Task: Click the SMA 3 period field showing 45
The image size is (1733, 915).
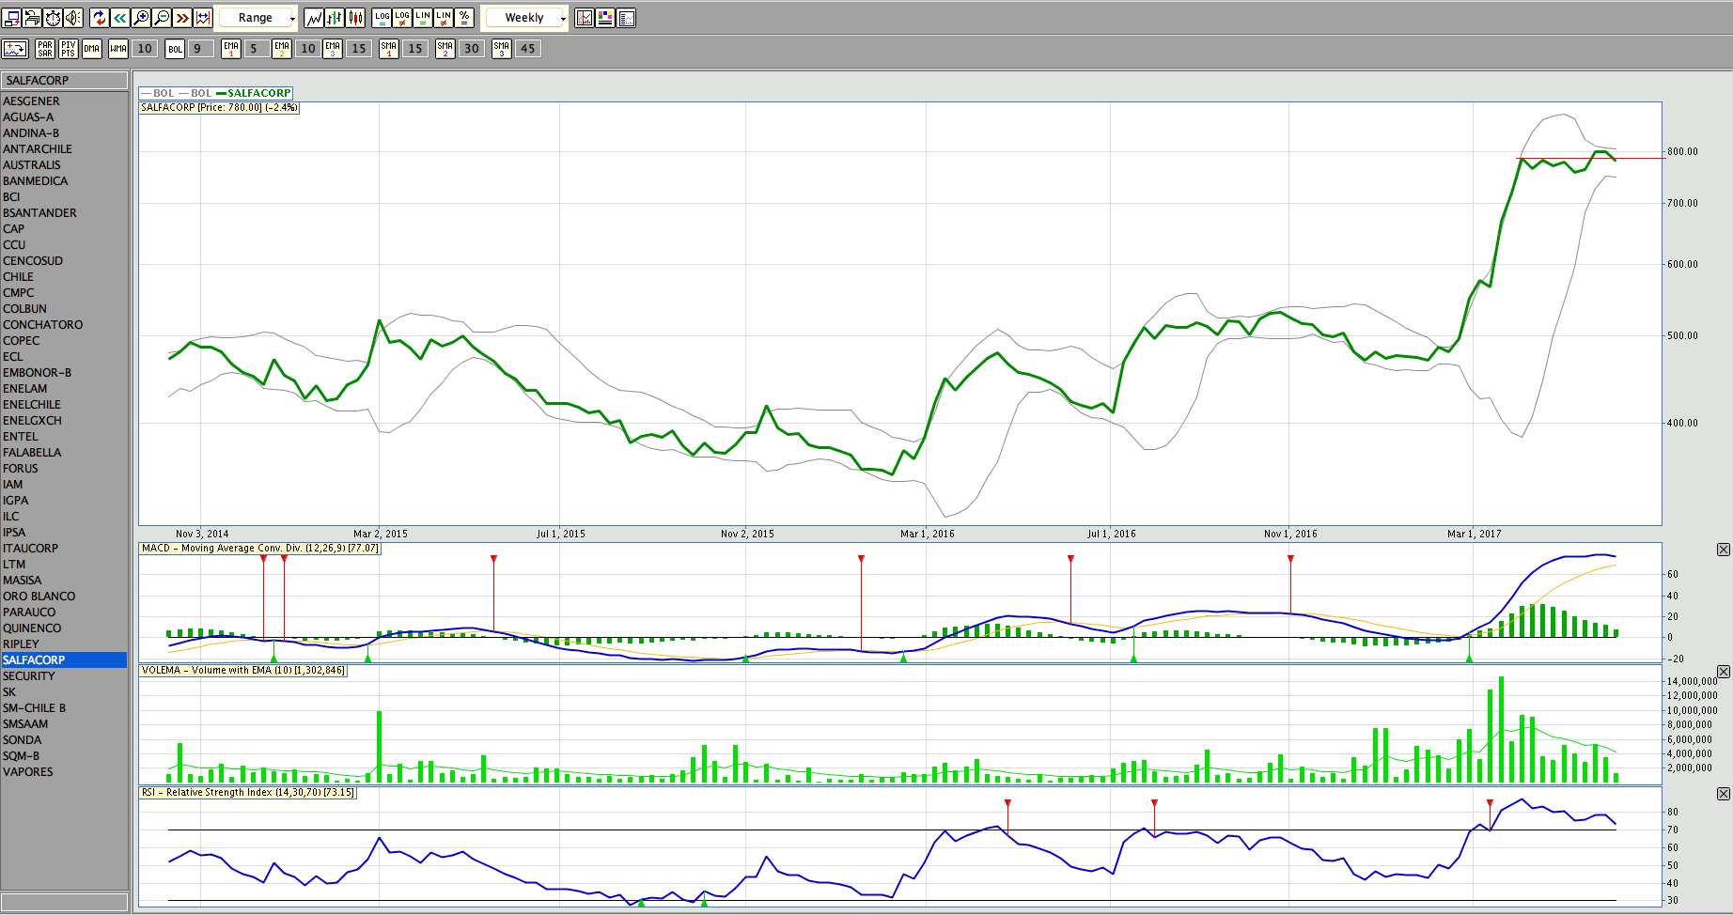Action: click(x=528, y=49)
